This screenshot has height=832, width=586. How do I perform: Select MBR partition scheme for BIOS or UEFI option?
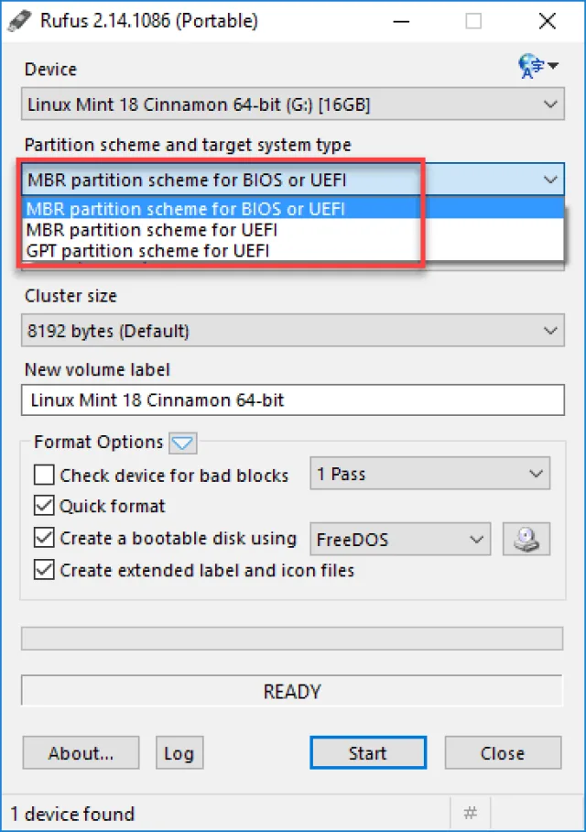[293, 209]
